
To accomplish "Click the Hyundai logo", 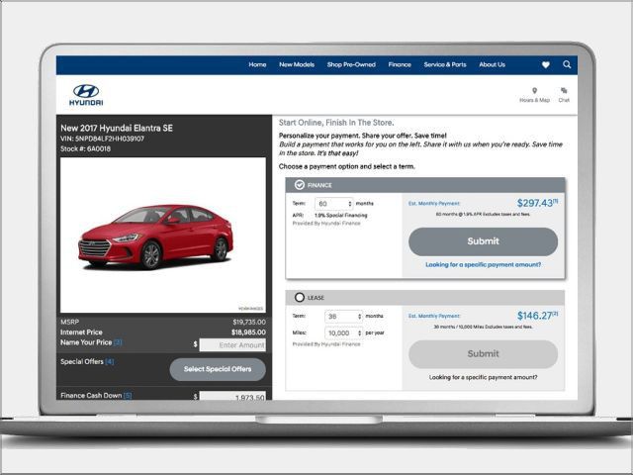I will coord(86,95).
